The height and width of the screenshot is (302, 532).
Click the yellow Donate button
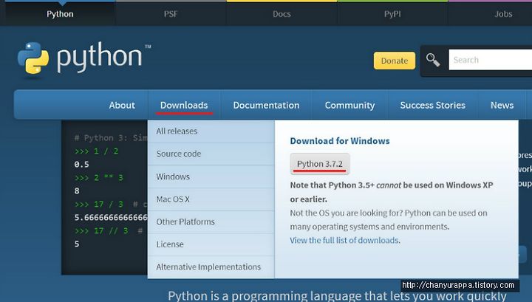395,61
